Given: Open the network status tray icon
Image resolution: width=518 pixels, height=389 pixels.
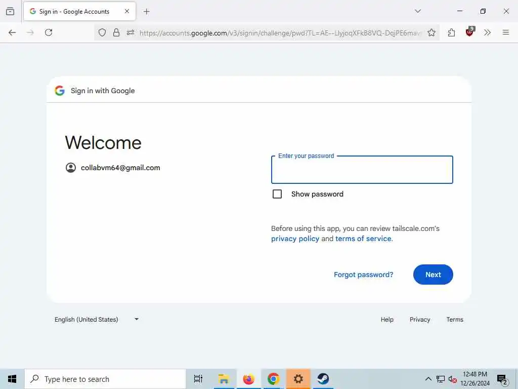Looking at the screenshot, I should (x=441, y=379).
